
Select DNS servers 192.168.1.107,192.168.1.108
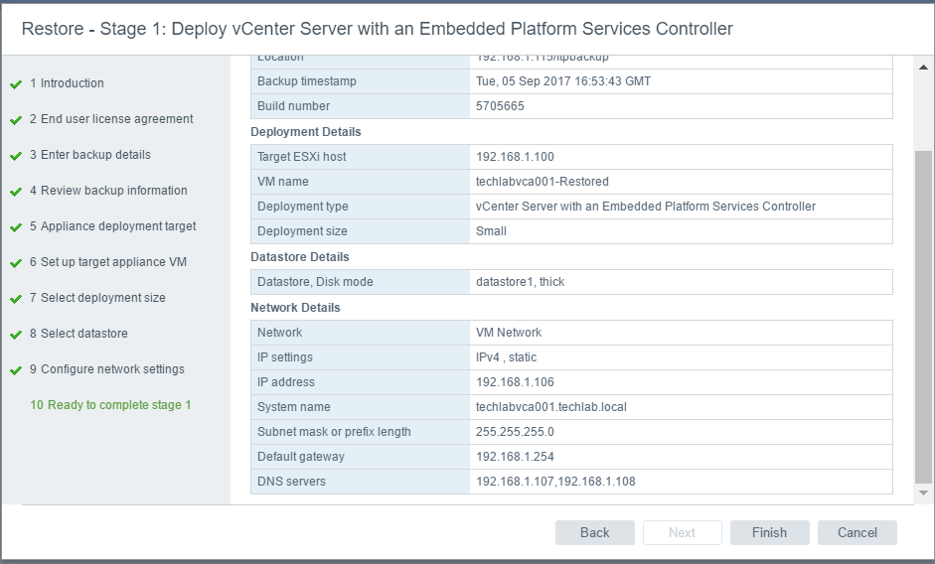point(555,482)
